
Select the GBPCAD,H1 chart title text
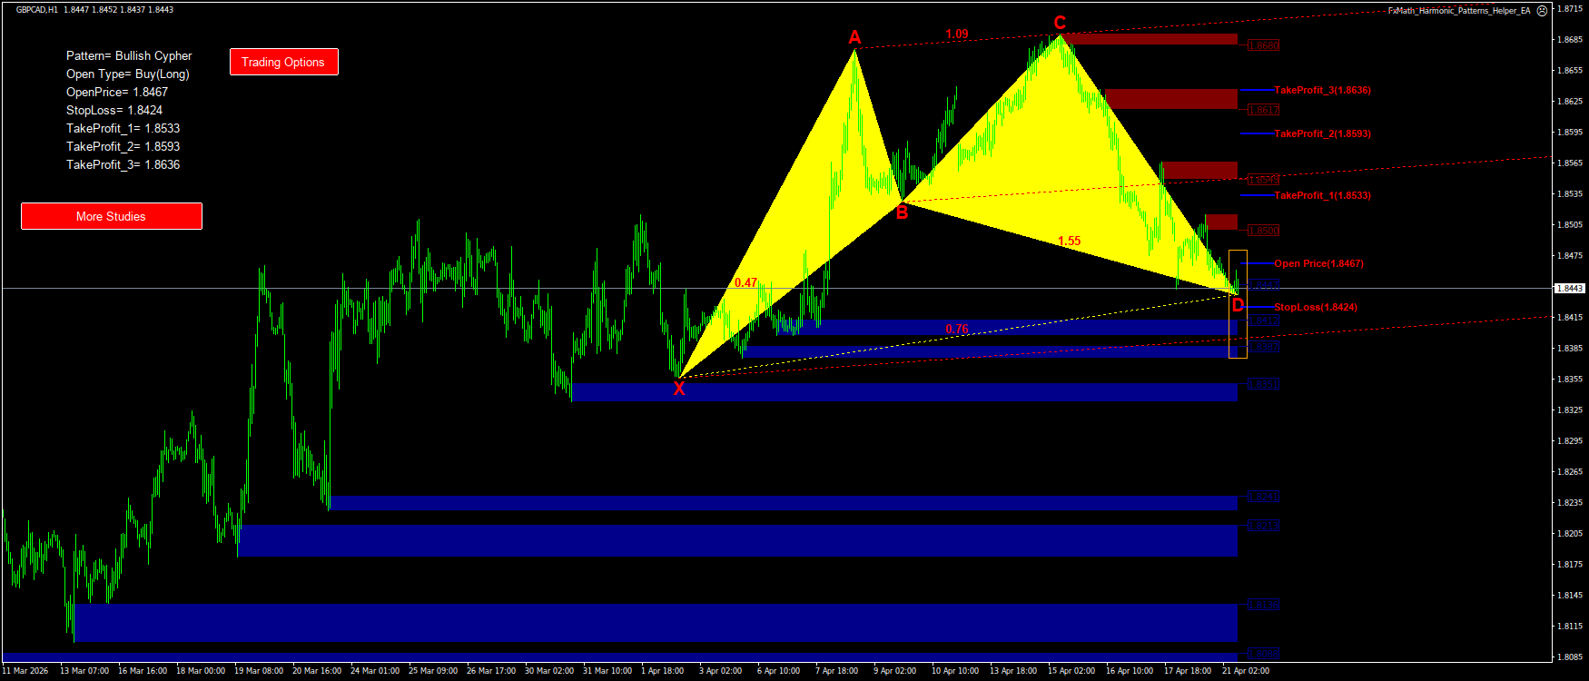[x=37, y=10]
